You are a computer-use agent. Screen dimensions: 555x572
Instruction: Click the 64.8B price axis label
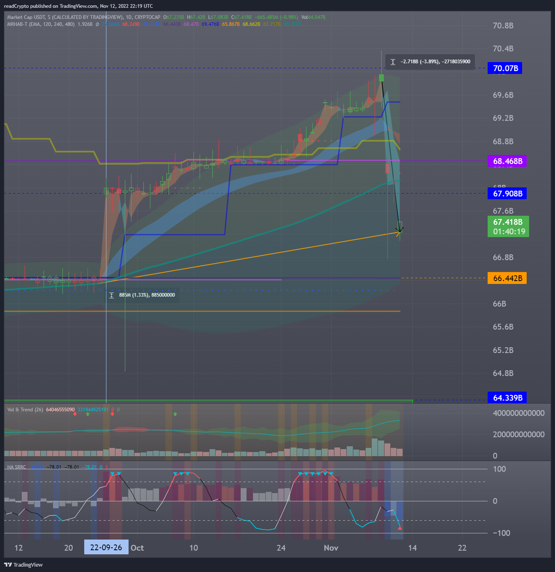(503, 373)
